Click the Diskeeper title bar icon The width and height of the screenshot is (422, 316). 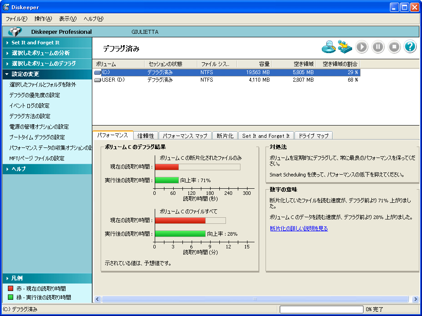pos(6,7)
